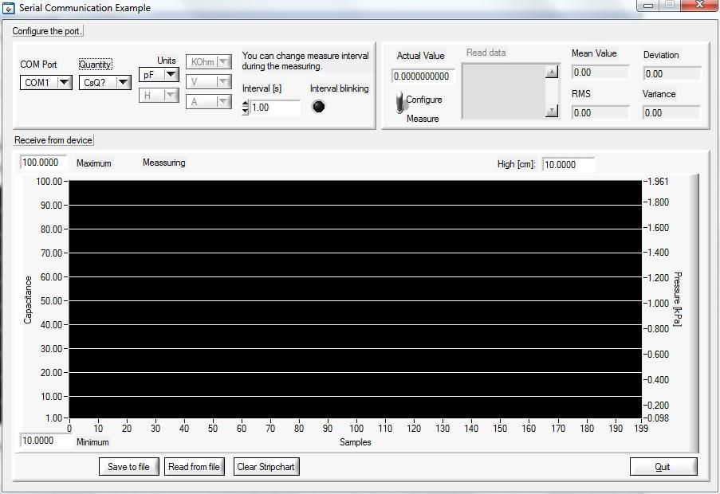The height and width of the screenshot is (494, 720).
Task: Click the Mean Value indicator field
Action: [x=600, y=73]
